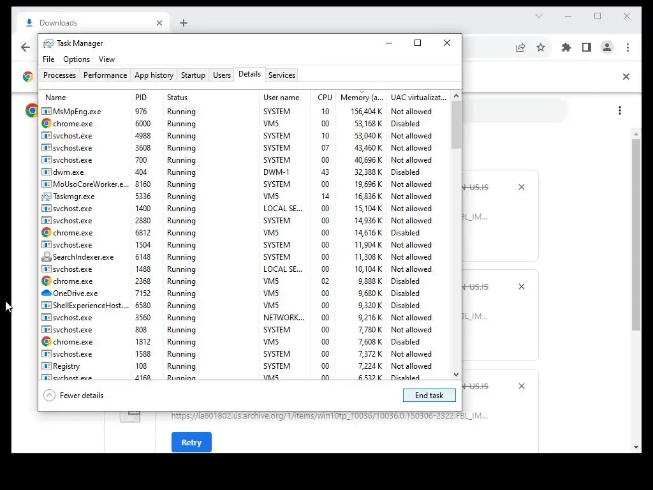653x490 pixels.
Task: Open the File menu
Action: (48, 59)
